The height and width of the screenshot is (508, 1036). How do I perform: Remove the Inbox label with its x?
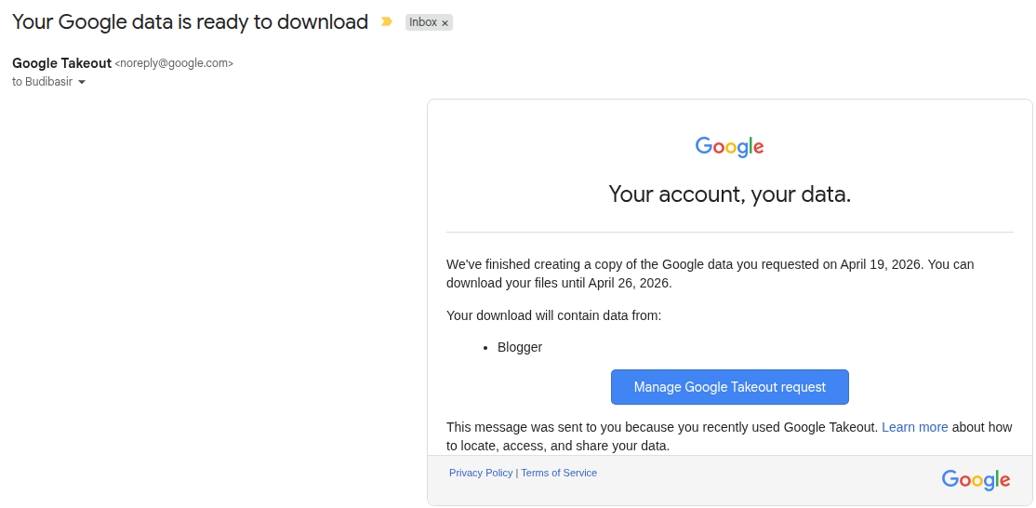click(445, 23)
